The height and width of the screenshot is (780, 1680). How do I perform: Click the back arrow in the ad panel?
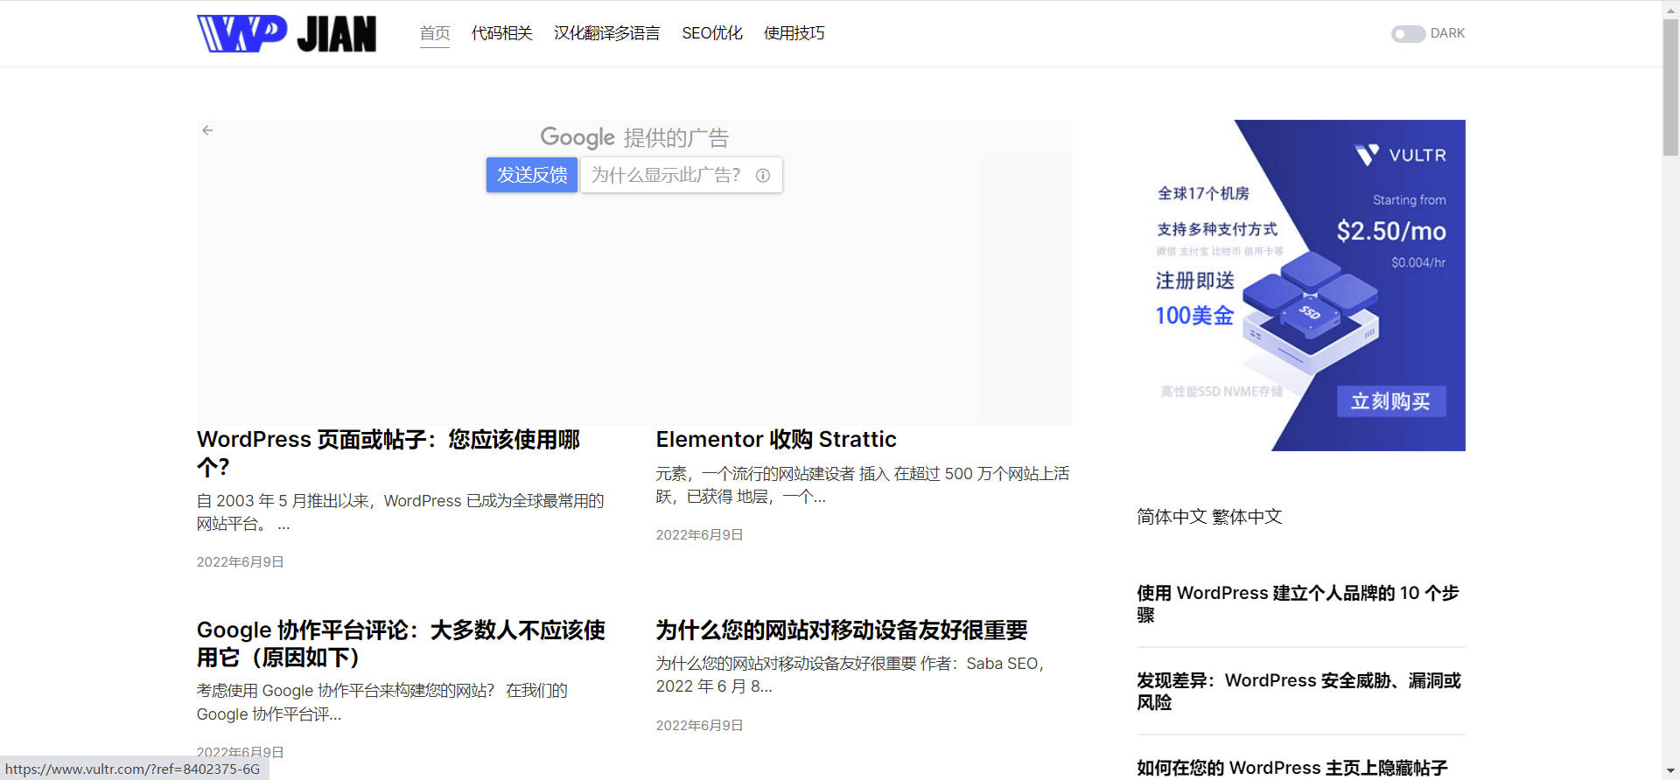[207, 130]
